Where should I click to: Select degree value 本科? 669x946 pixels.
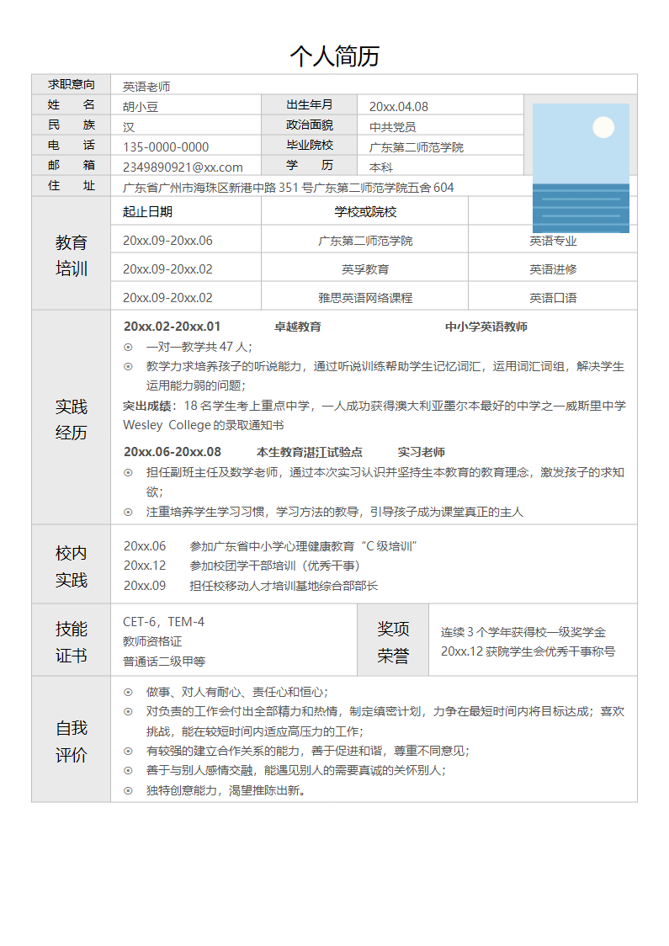[x=381, y=167]
